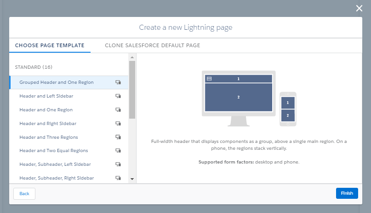This screenshot has height=213, width=371.
Task: Click the device icon beside Header, Subheader, Left Sidebar
Action: click(x=118, y=164)
